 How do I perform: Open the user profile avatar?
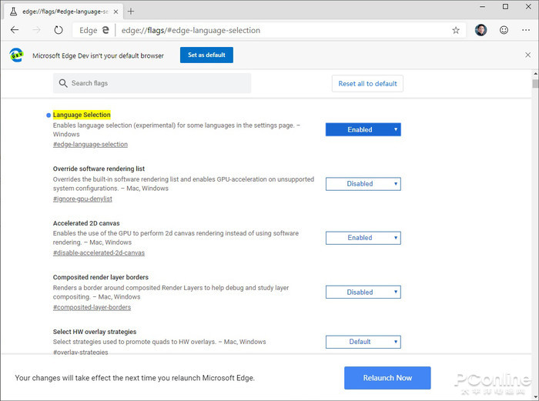click(480, 30)
